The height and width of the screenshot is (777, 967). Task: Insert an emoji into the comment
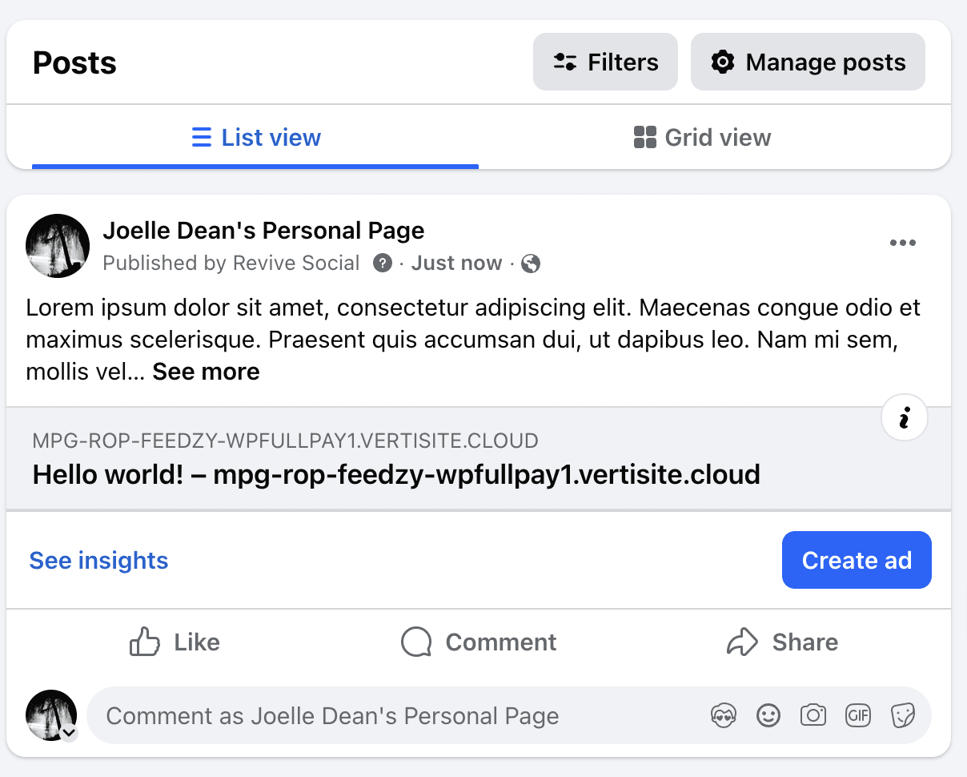[768, 715]
